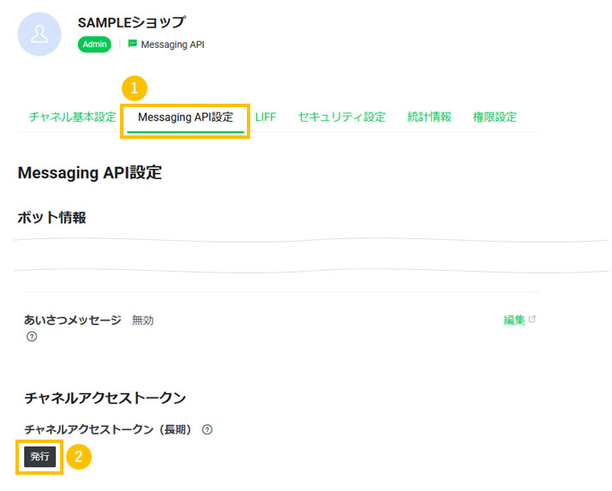
Task: Click the yellow number 1 annotation badge
Action: point(135,87)
